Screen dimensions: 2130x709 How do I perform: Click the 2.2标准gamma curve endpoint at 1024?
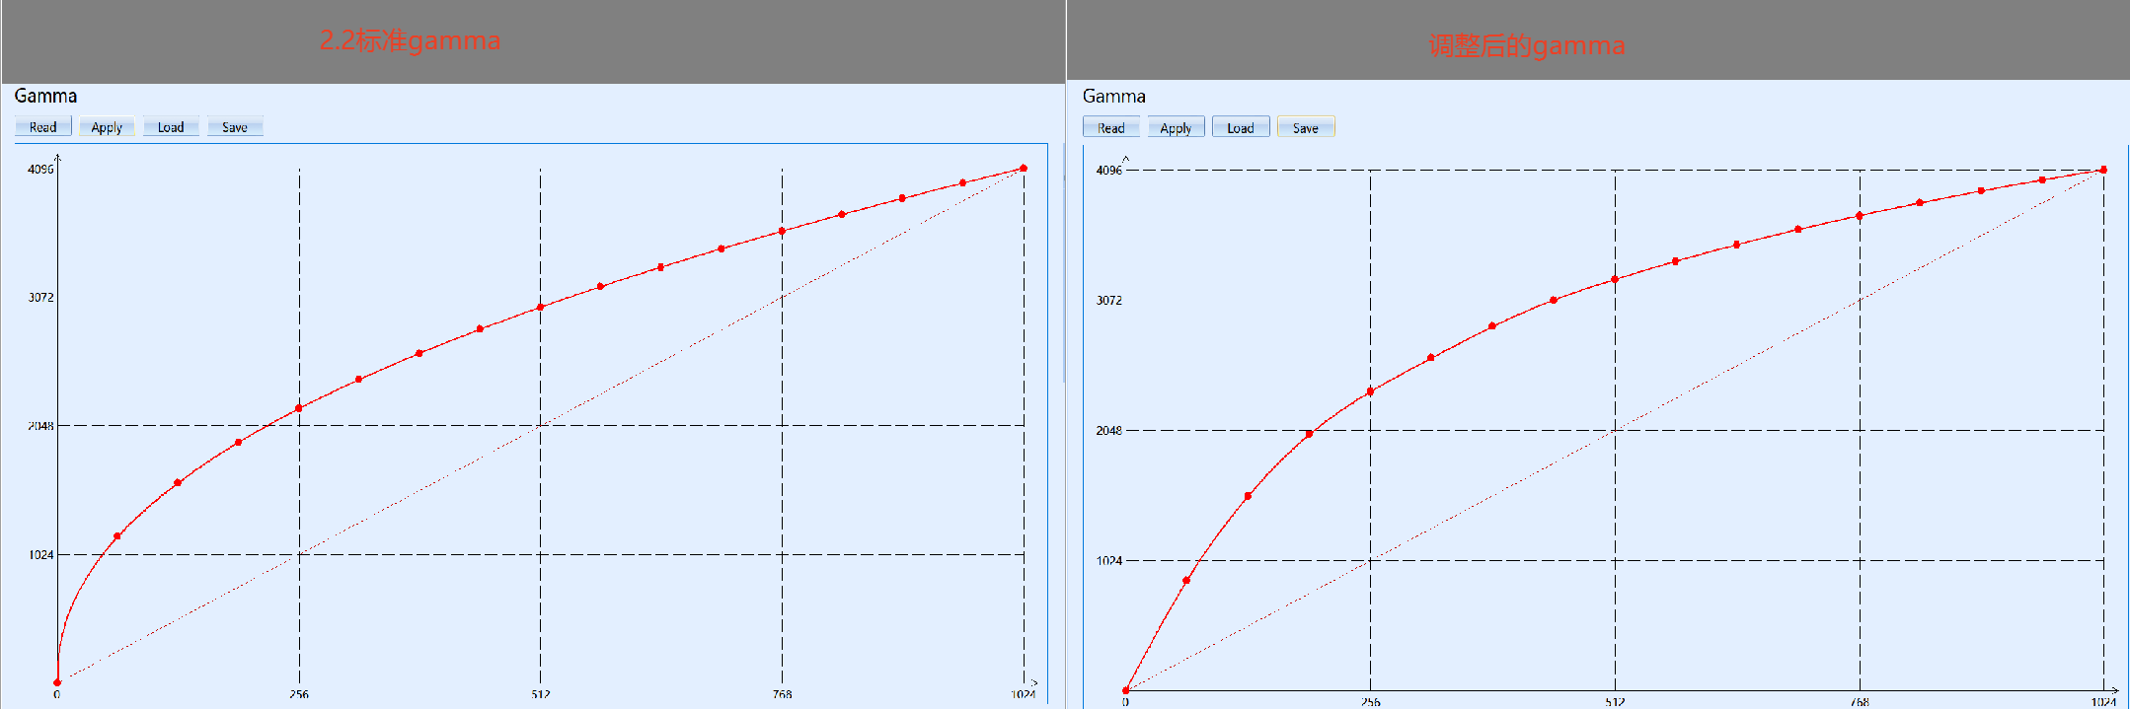[x=1024, y=169]
